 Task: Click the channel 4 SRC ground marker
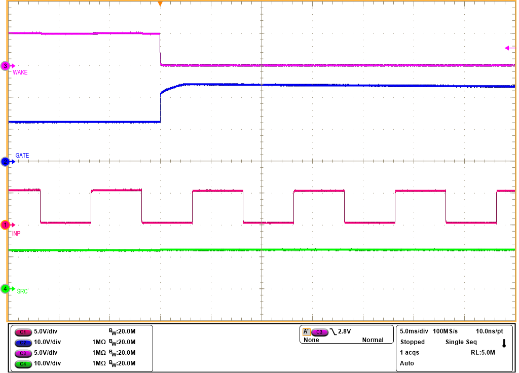pos(6,289)
